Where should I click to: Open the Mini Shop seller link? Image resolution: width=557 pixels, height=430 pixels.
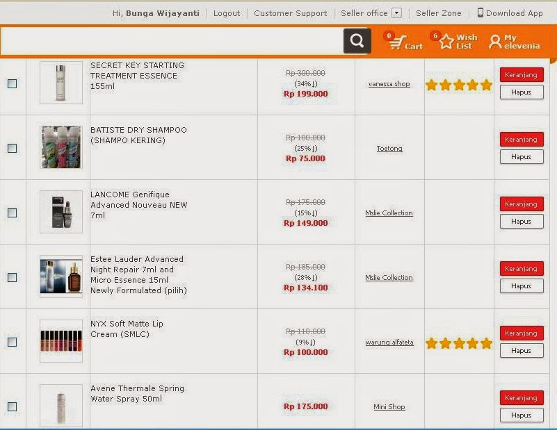pyautogui.click(x=389, y=407)
